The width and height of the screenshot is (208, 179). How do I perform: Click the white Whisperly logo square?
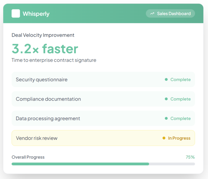pos(16,14)
